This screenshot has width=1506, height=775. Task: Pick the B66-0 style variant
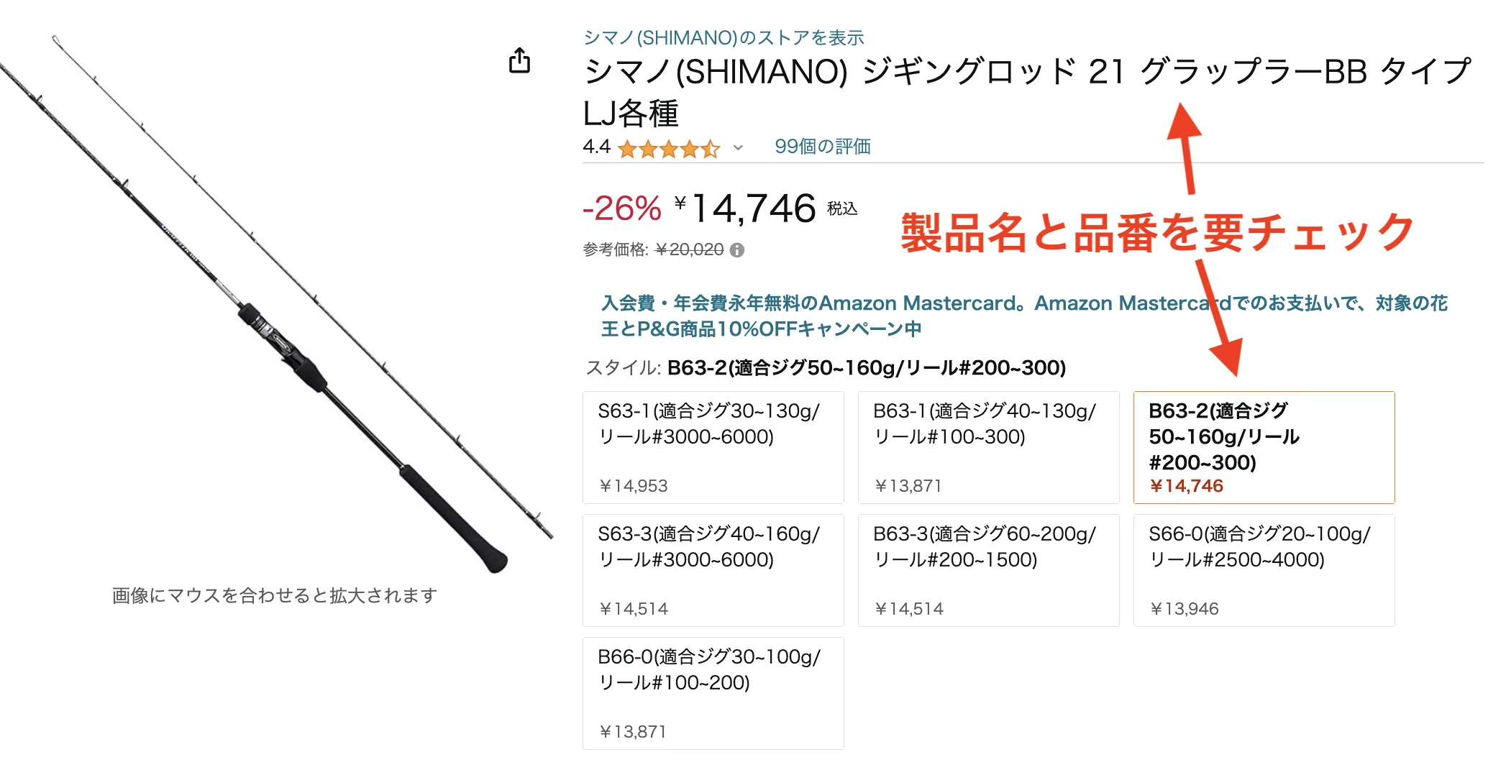[713, 693]
